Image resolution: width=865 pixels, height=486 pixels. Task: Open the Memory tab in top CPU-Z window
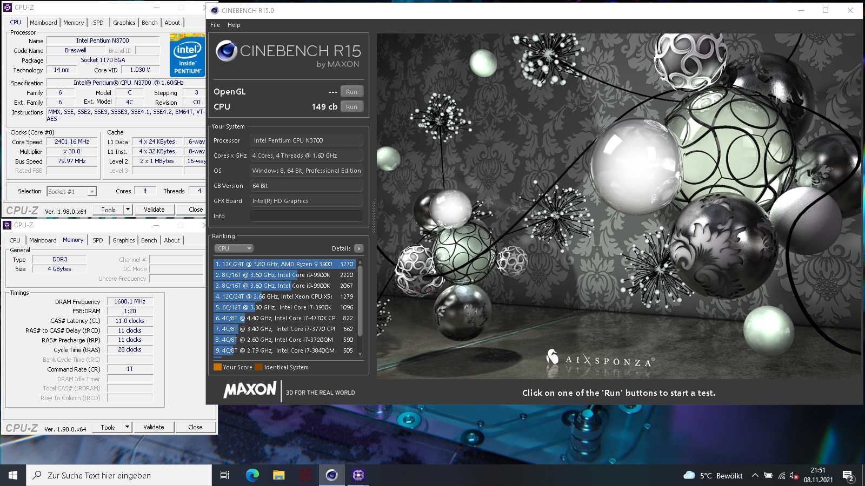[74, 23]
